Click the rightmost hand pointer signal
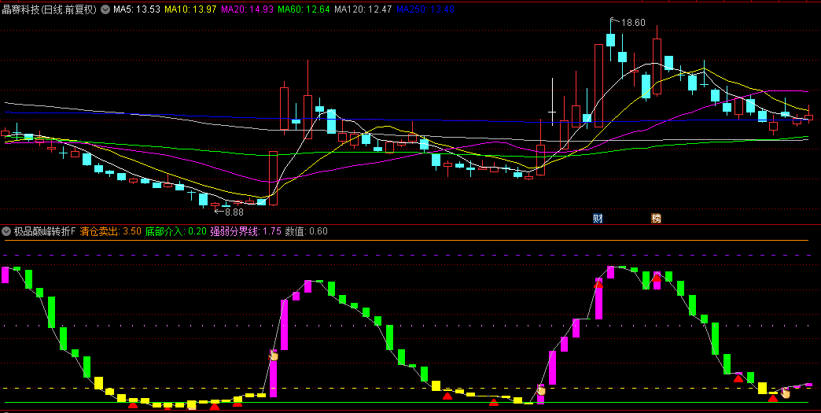This screenshot has width=821, height=413. (785, 392)
